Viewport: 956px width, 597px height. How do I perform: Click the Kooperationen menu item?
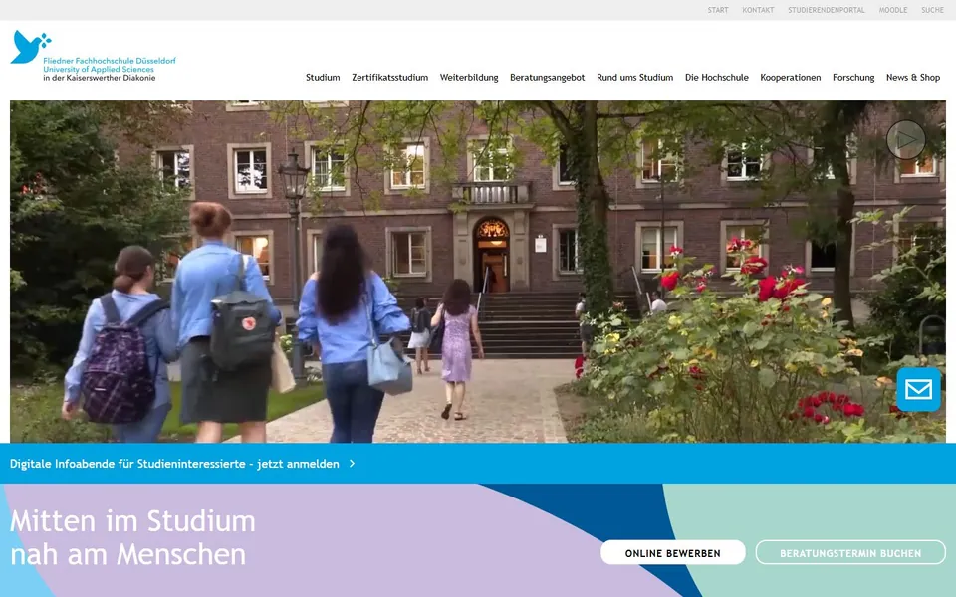(790, 78)
